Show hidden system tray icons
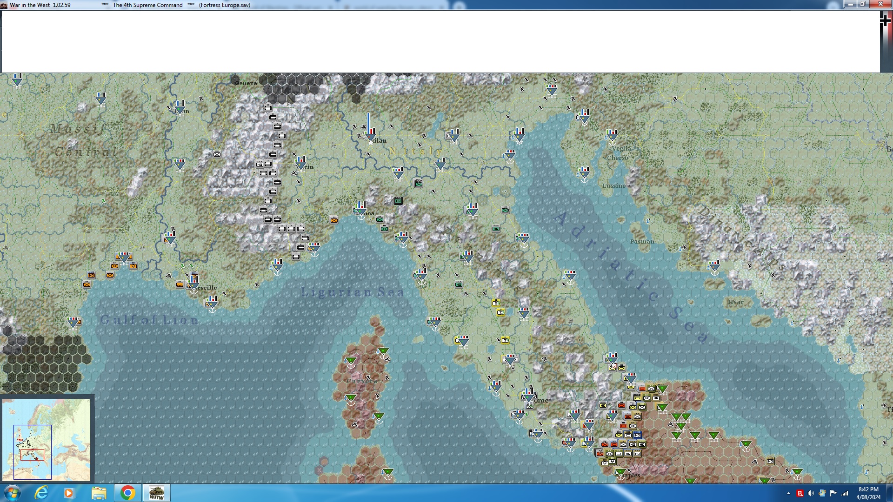 coord(788,493)
